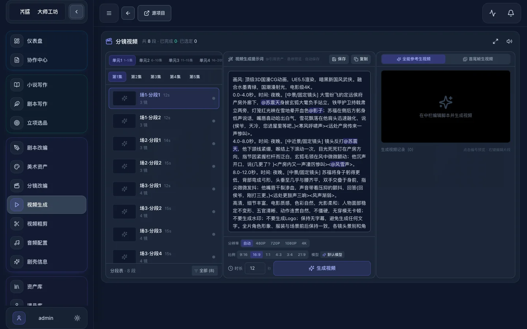Open 剧壳信息 with the sparkle icon
Viewport: 527px width, 329px height.
pos(46,262)
